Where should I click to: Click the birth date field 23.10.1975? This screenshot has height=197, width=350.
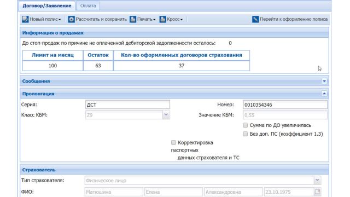(x=289, y=192)
